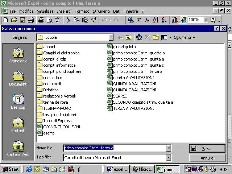Click the Delete X icon in dialog

pos(148,38)
